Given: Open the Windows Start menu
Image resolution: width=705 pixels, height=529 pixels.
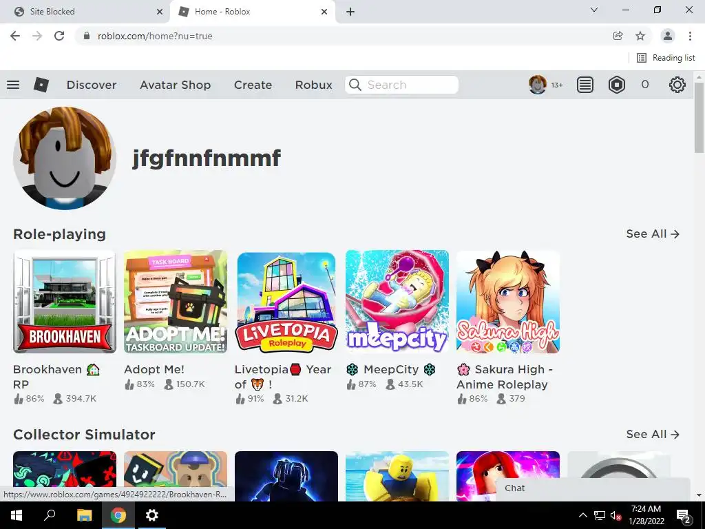Looking at the screenshot, I should [17, 515].
